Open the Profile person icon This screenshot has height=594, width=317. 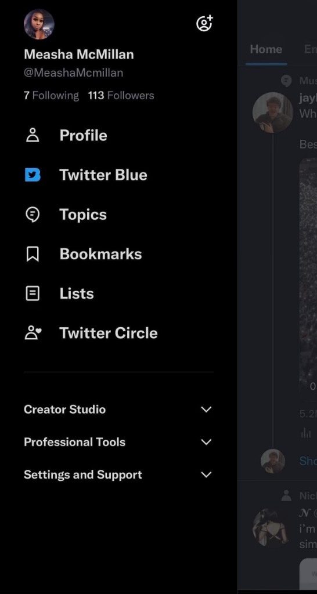33,135
